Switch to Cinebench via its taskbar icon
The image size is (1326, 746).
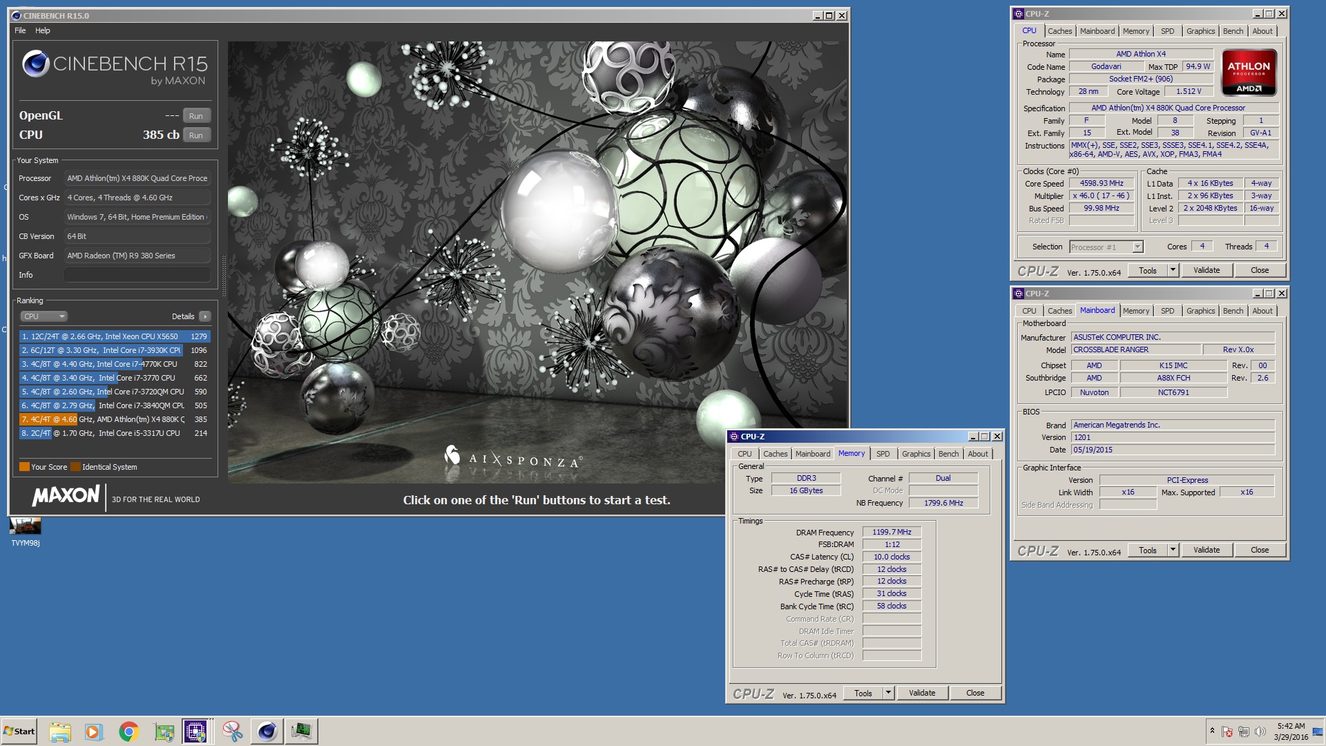[267, 731]
